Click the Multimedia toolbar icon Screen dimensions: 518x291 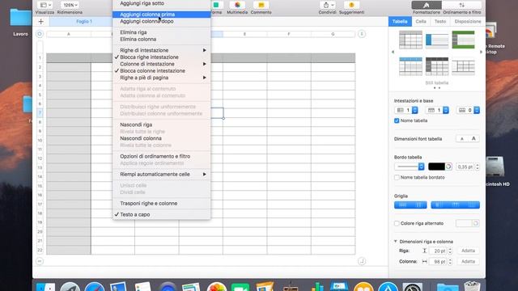tap(237, 5)
